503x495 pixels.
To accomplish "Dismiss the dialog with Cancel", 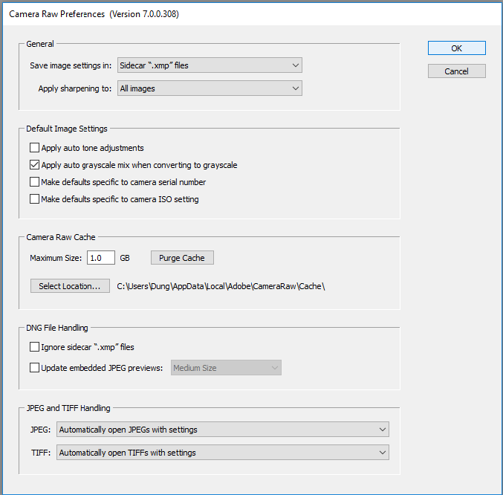I will point(456,71).
